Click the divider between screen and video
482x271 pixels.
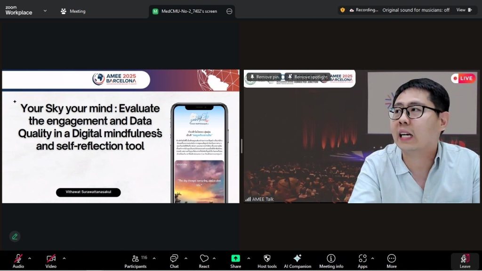(241, 146)
